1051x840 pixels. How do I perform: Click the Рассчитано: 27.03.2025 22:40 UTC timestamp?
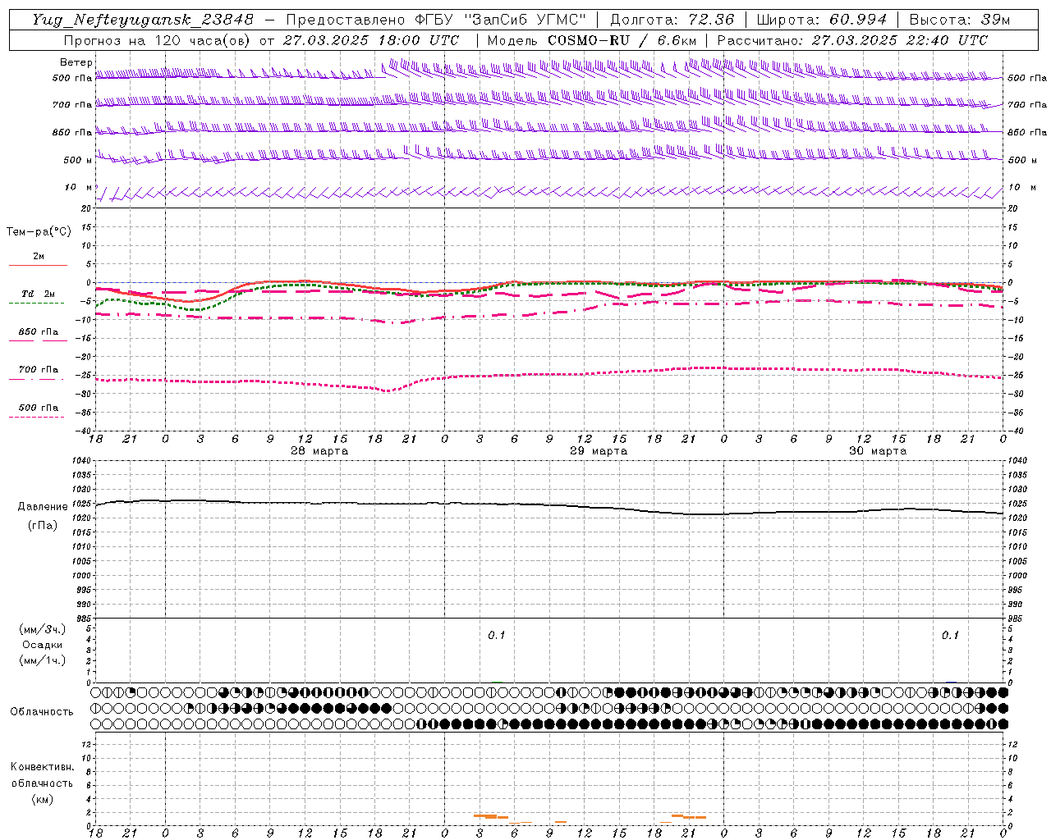852,40
